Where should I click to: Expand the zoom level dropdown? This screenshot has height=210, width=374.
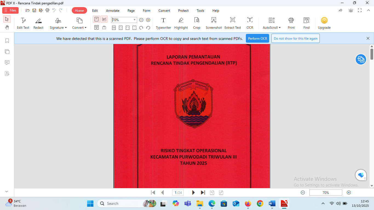click(x=134, y=20)
